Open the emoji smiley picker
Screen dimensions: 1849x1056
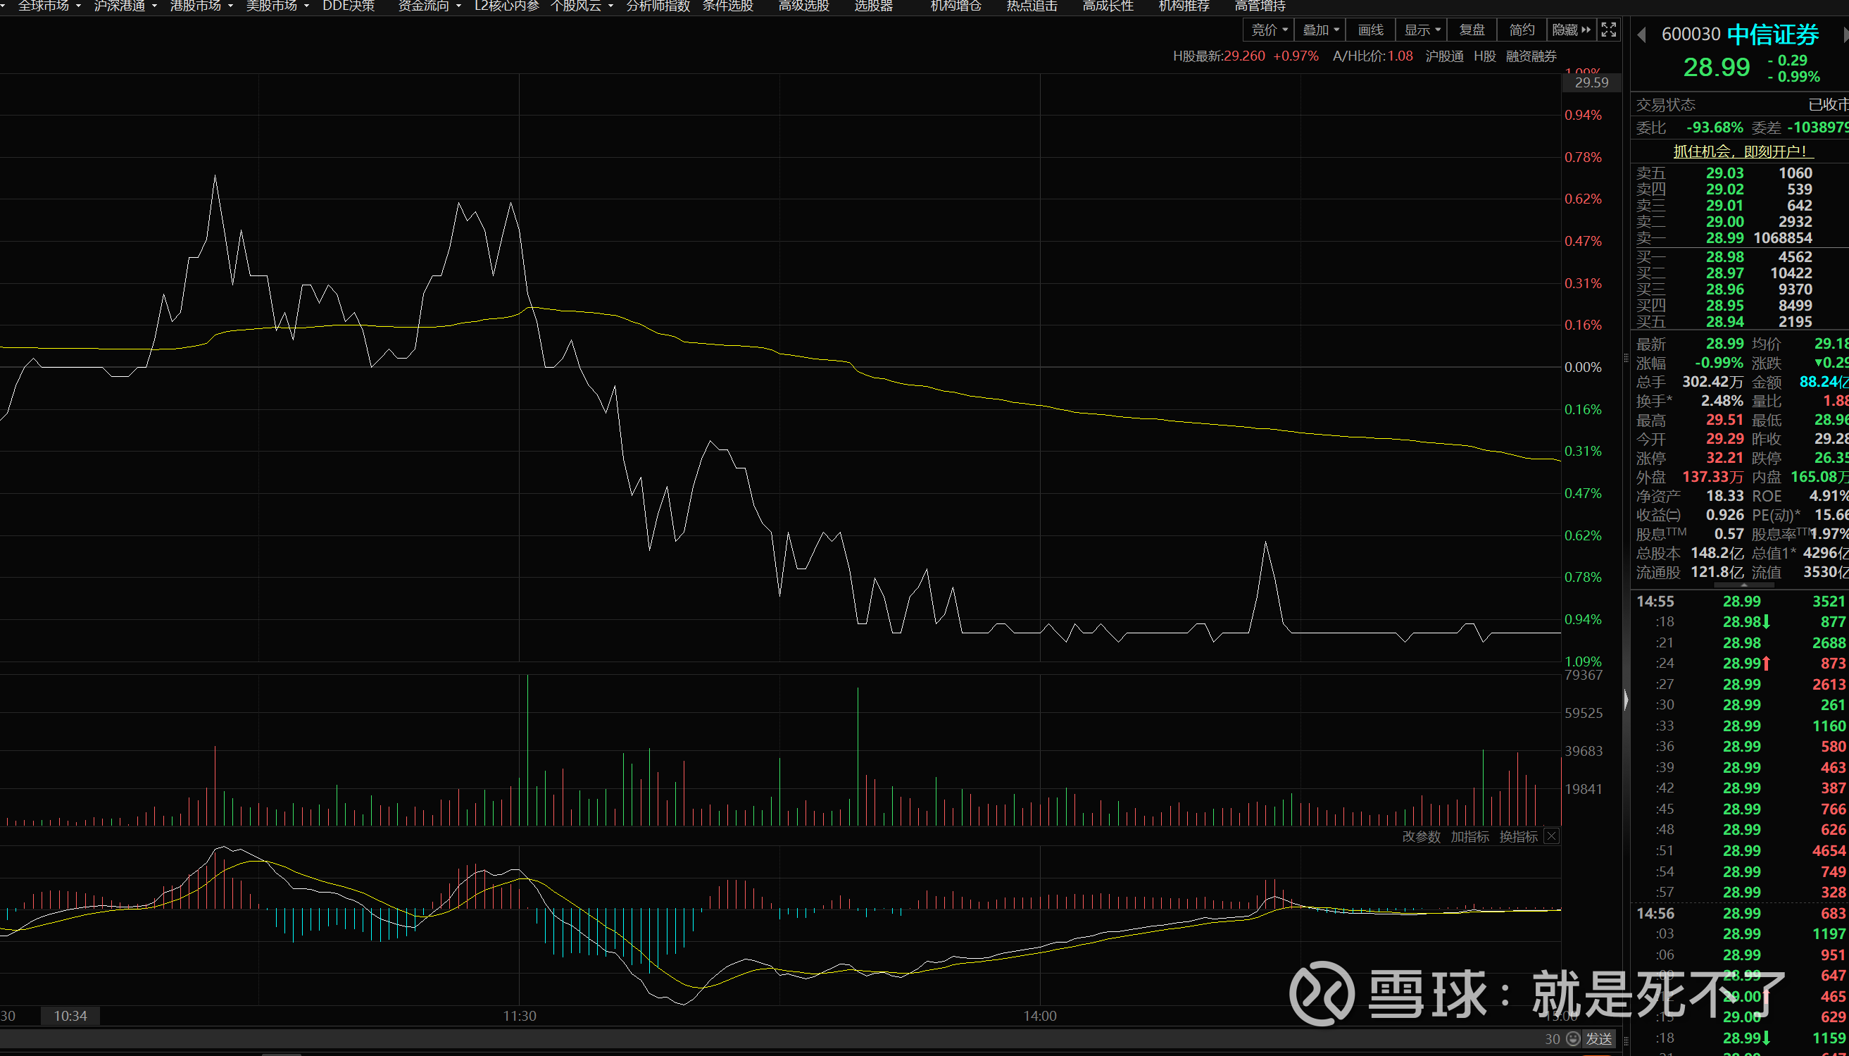click(1573, 1038)
